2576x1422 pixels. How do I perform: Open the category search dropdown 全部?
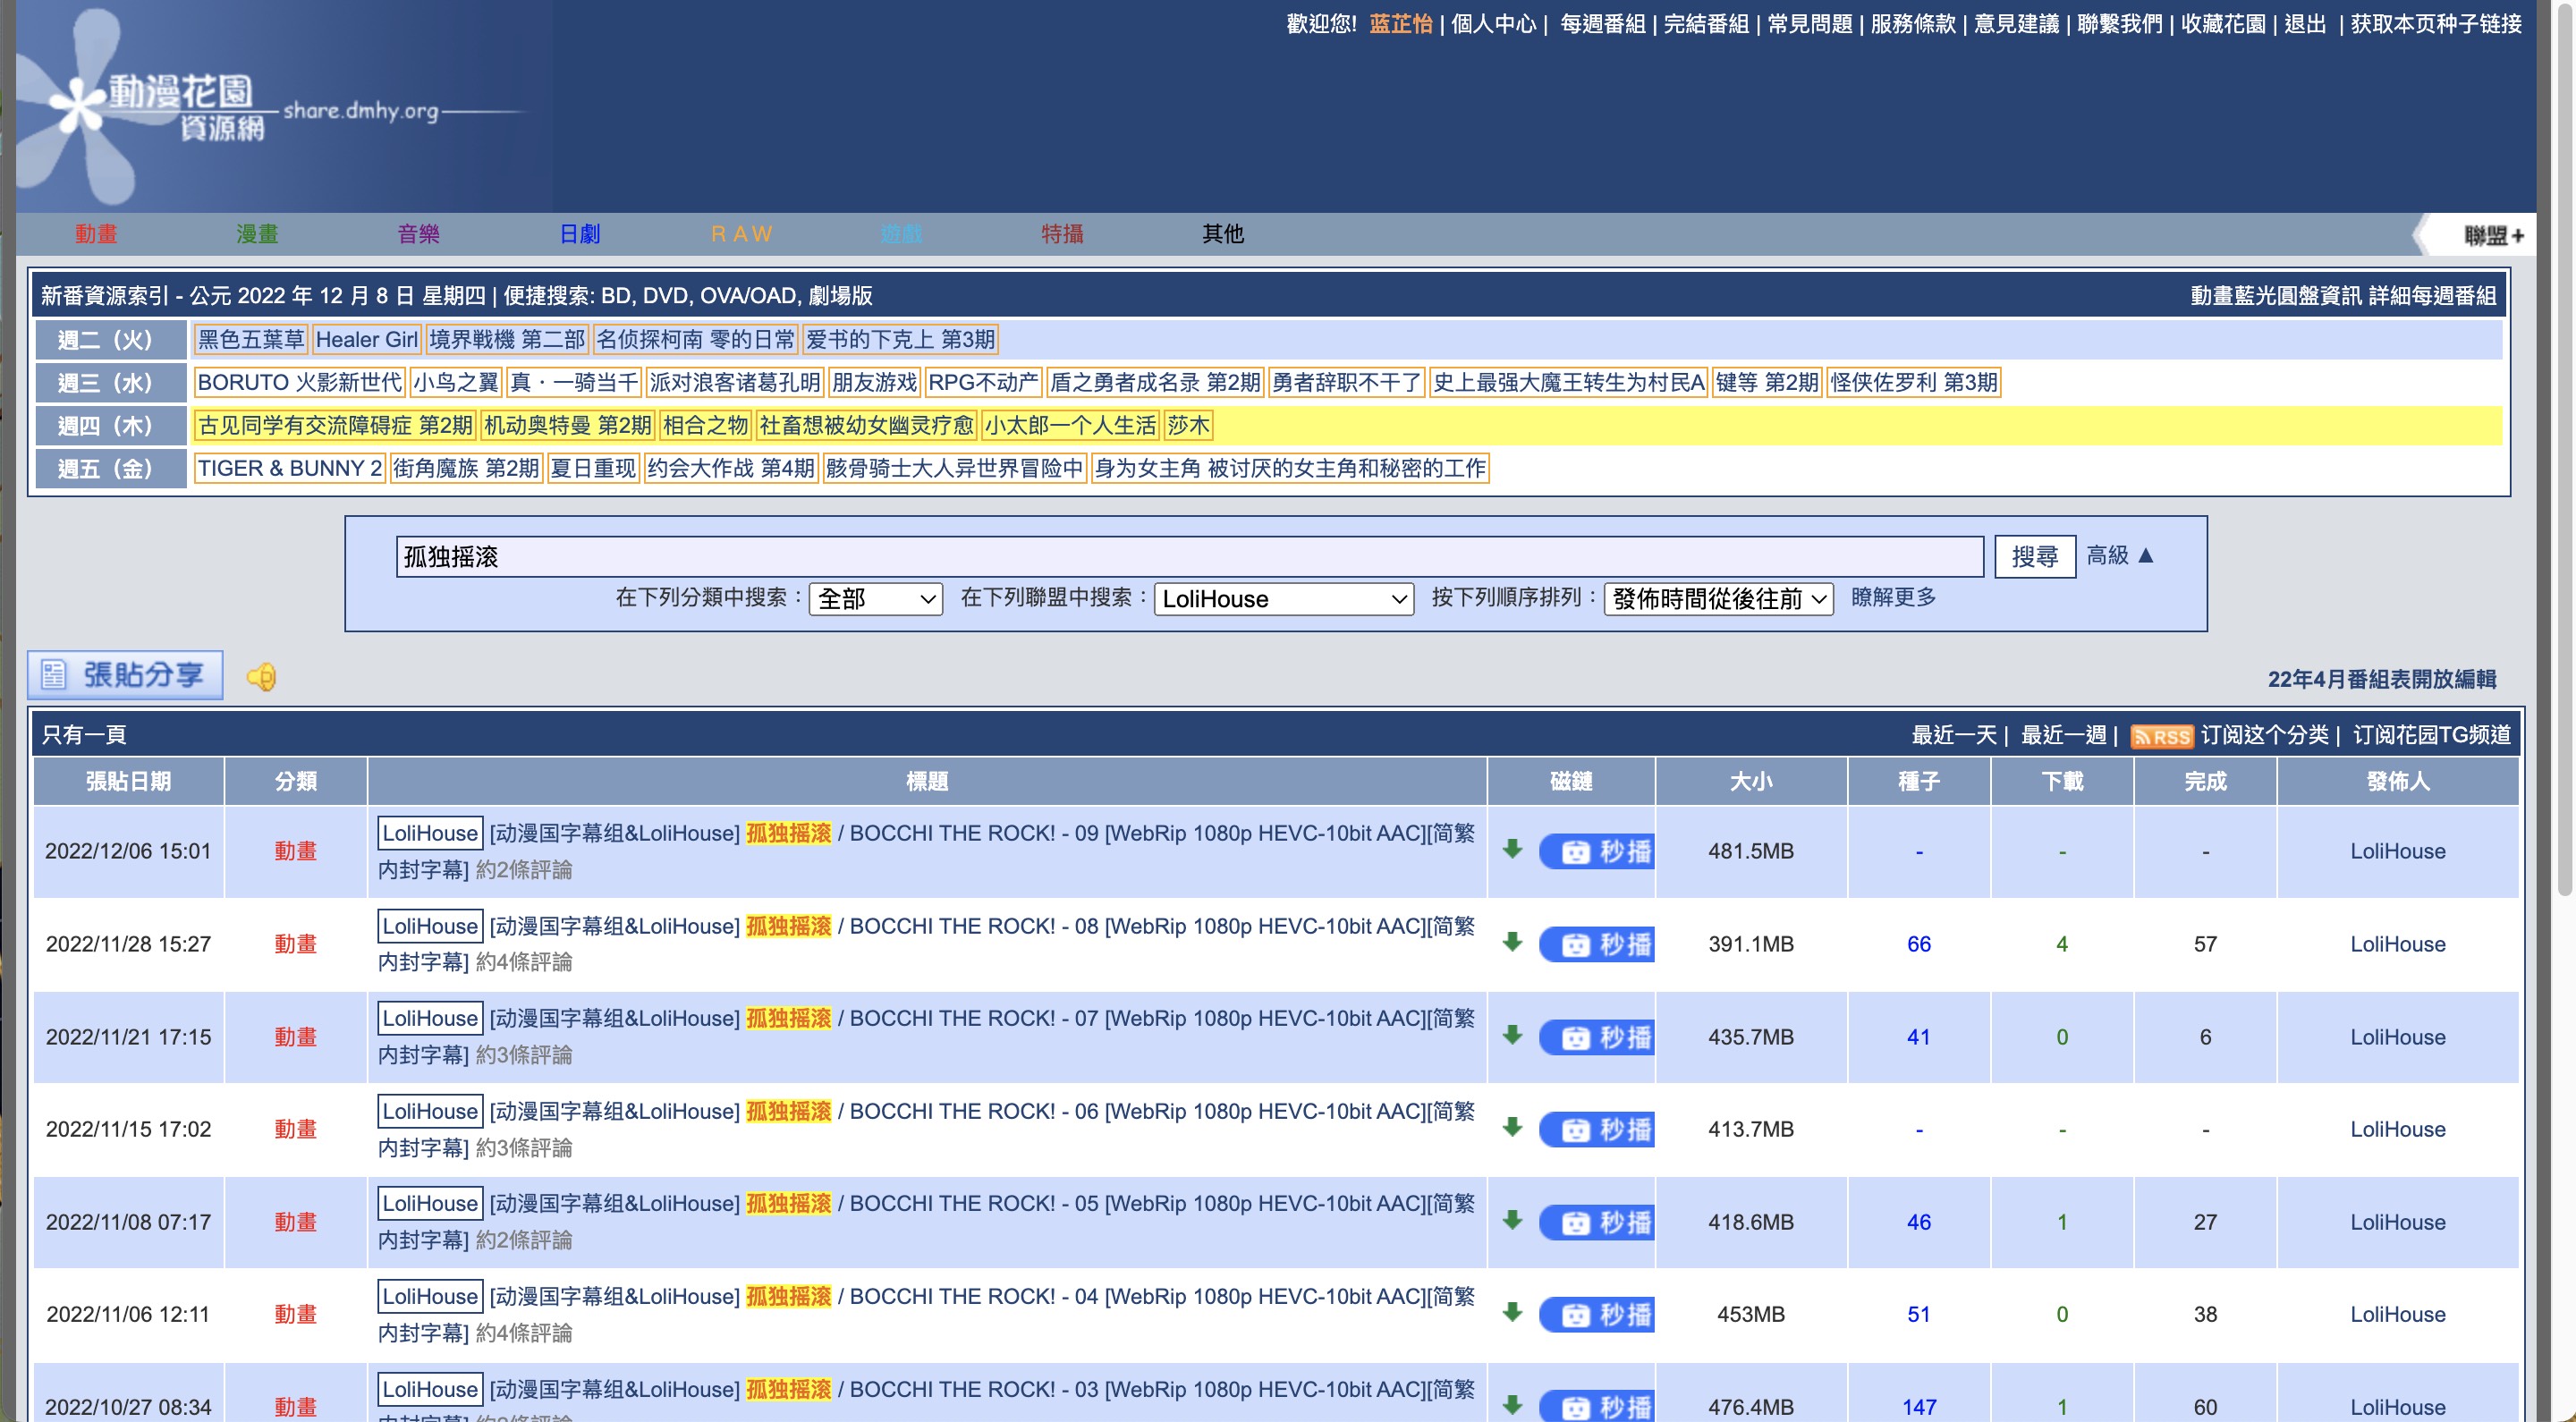[875, 599]
